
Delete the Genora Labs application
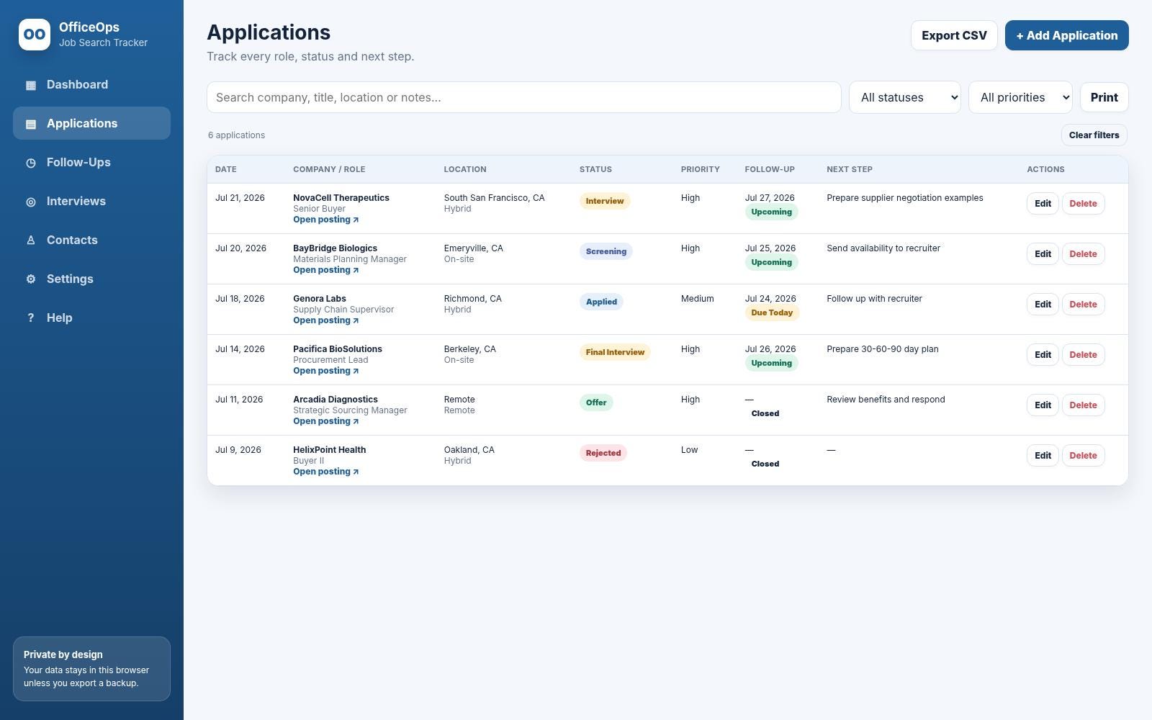(x=1083, y=305)
